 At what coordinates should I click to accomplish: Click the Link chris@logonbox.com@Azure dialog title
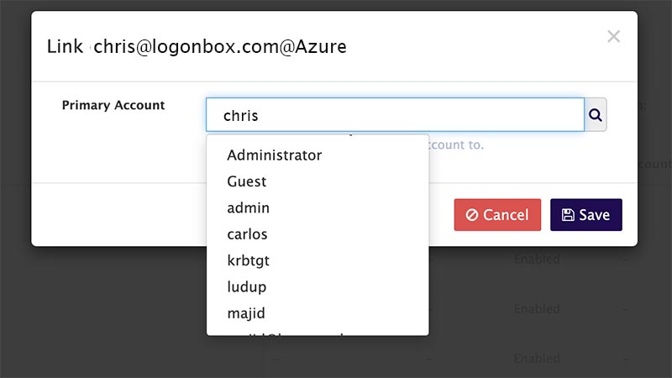197,46
